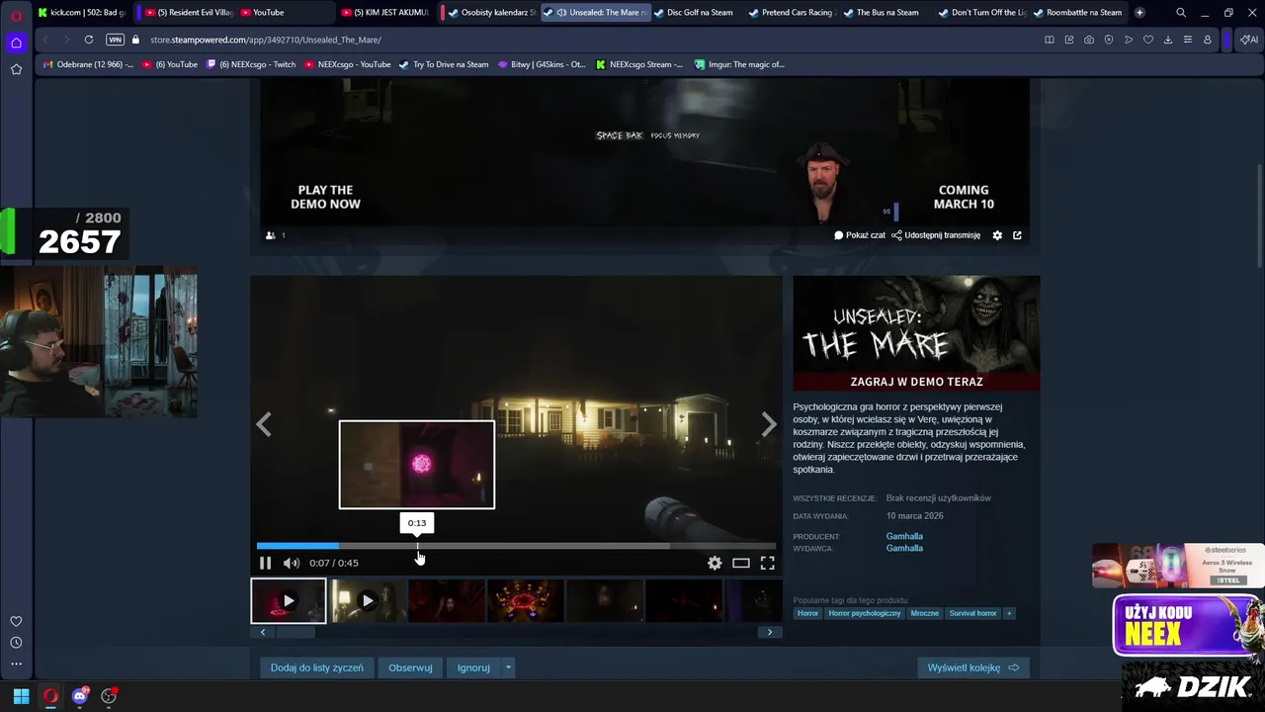1265x712 pixels.
Task: Click Wyświetl kolejkę button
Action: (973, 667)
